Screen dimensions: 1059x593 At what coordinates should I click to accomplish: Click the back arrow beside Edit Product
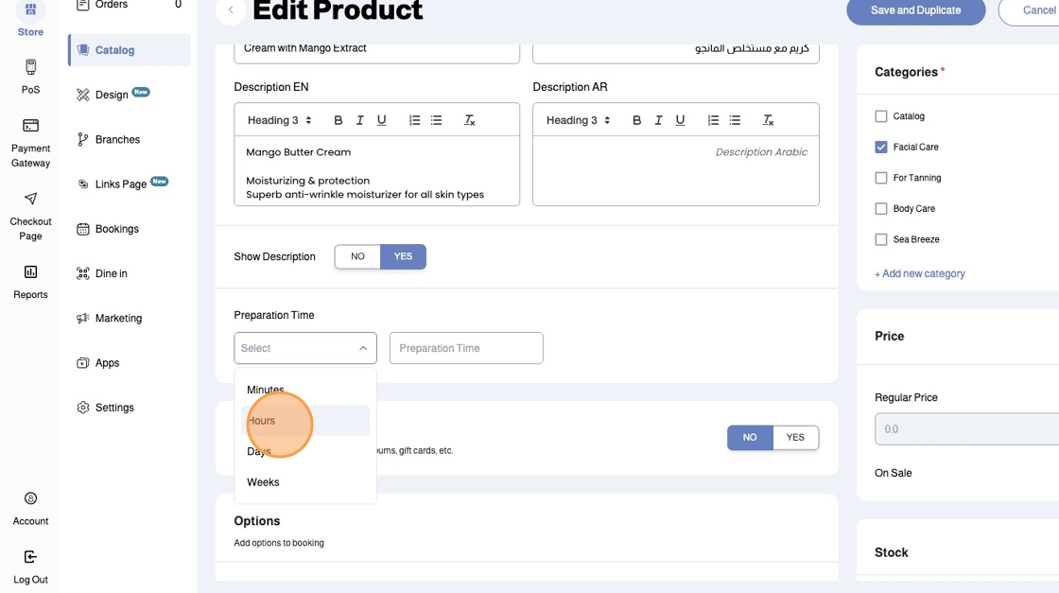pos(231,10)
